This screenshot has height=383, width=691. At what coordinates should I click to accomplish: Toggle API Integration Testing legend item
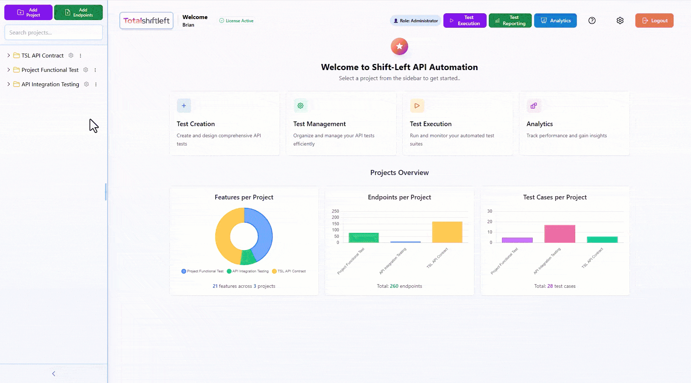point(248,271)
